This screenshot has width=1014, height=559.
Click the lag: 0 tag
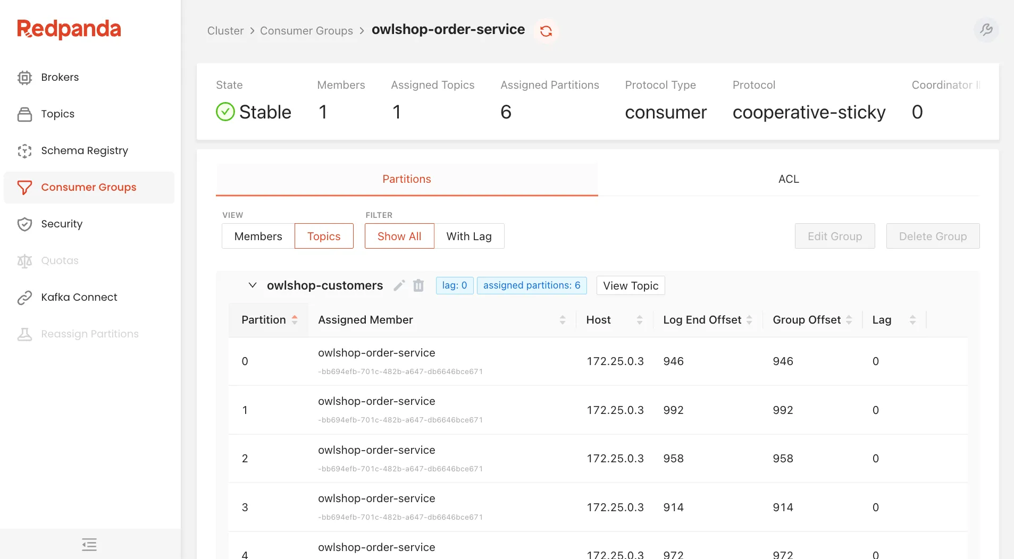tap(455, 286)
